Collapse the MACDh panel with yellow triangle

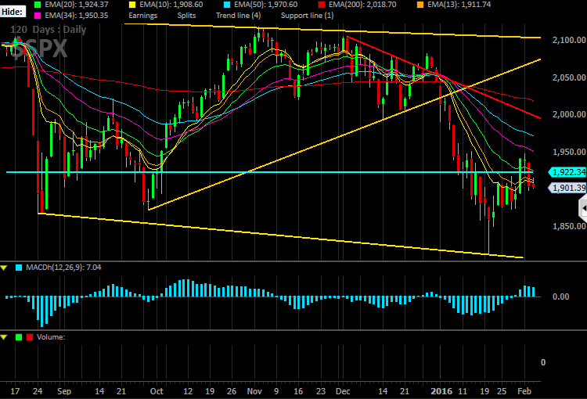click(x=4, y=268)
